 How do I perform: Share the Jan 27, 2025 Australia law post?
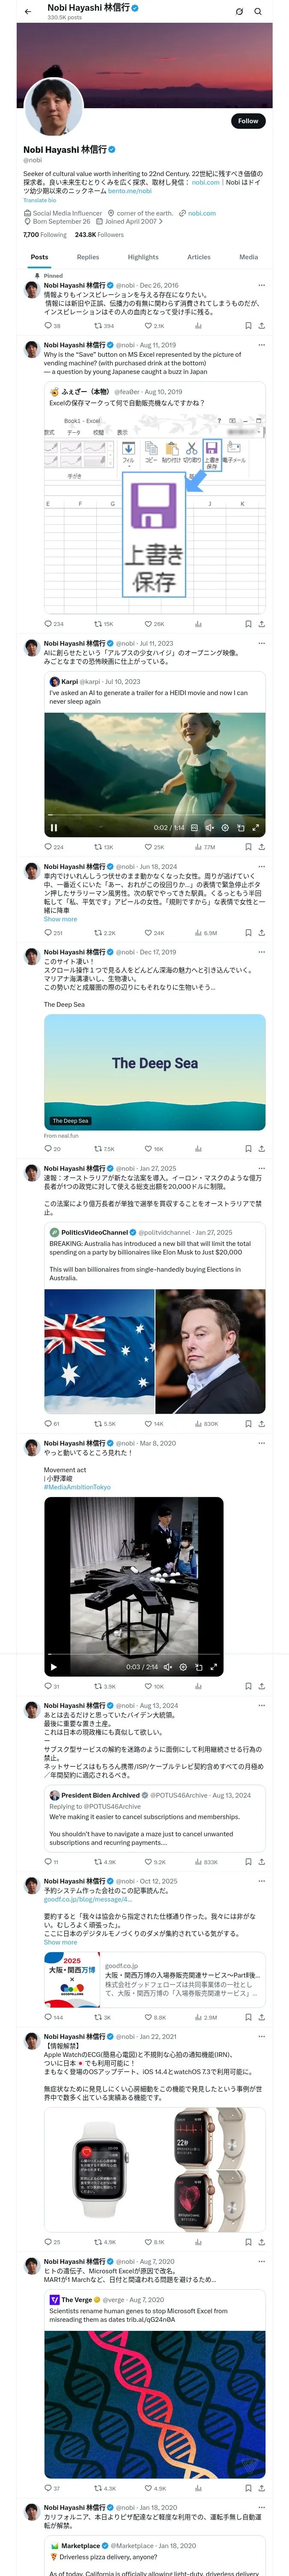[262, 1423]
